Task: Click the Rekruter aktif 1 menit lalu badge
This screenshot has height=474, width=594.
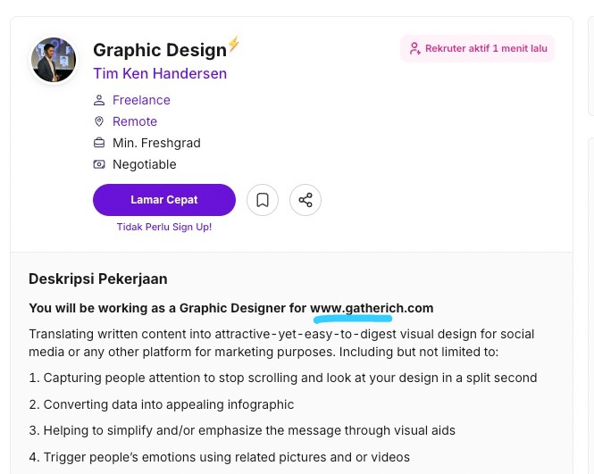Action: tap(478, 49)
